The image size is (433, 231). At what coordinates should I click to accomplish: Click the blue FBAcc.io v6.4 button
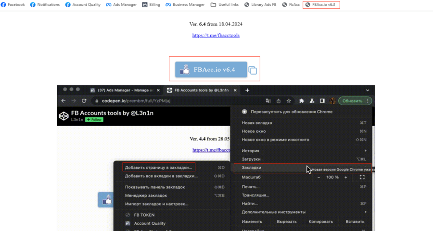tap(211, 70)
